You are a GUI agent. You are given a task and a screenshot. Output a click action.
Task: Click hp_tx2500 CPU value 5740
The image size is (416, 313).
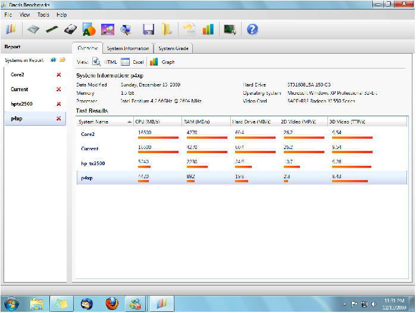(x=143, y=162)
